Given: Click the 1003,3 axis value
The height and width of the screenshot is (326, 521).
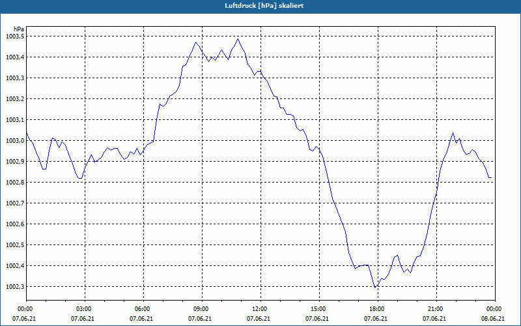Looking at the screenshot, I should (15, 78).
